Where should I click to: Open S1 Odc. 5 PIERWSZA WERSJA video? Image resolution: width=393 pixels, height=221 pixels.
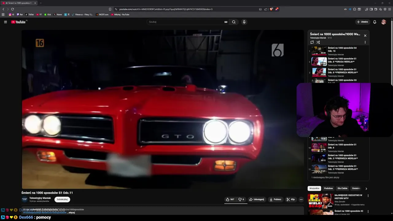coord(338,169)
